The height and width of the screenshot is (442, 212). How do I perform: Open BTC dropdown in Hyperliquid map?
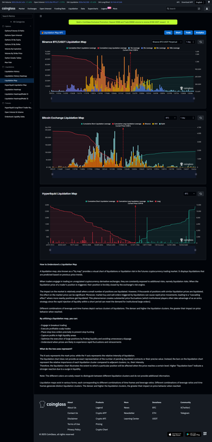pyautogui.click(x=189, y=194)
